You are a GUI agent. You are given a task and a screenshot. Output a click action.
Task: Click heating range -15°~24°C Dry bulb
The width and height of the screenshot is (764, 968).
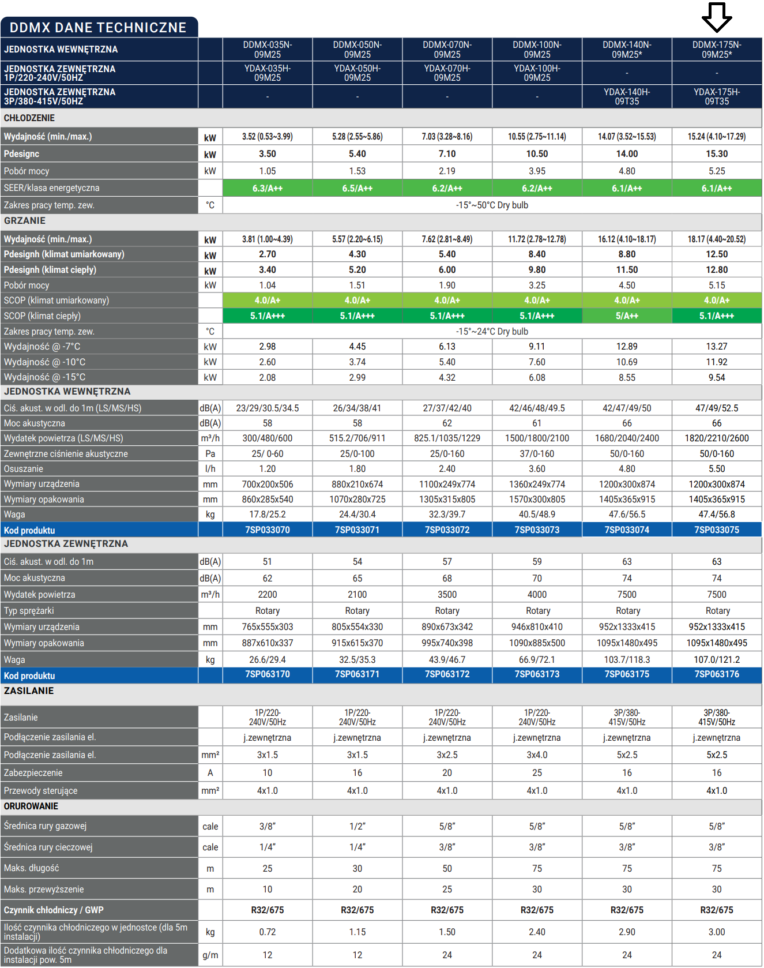492,332
